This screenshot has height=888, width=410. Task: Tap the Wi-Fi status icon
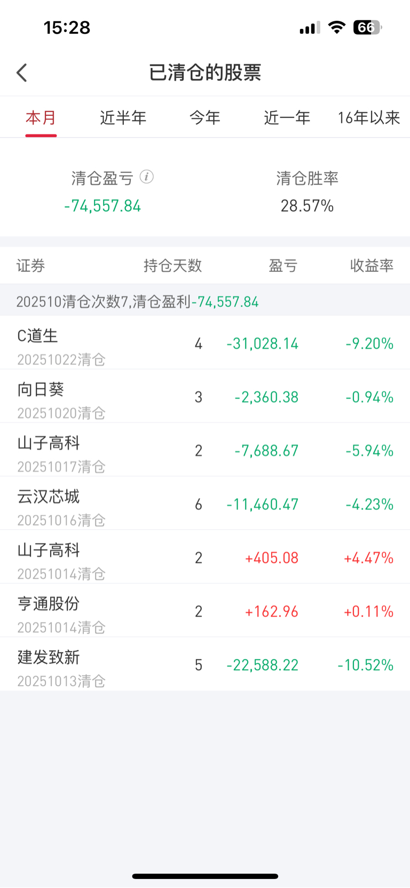point(336,27)
